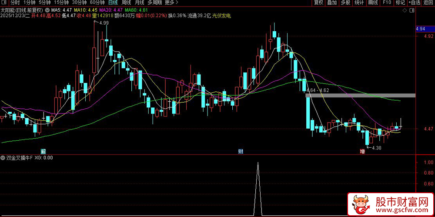Open the indicator dropdown beside 太阳能 title
This screenshot has height=217, width=435.
pos(47,10)
